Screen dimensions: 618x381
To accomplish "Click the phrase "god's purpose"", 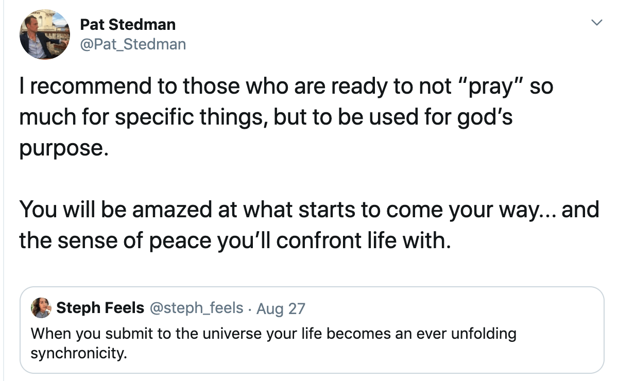I will (x=266, y=132).
